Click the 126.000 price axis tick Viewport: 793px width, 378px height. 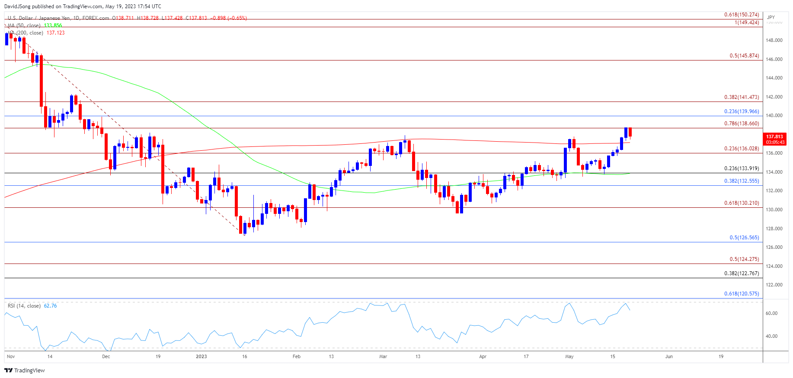(x=774, y=247)
